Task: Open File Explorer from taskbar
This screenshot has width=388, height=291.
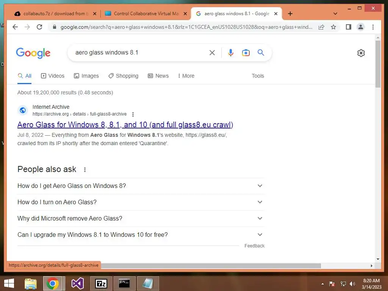Action: point(31,283)
